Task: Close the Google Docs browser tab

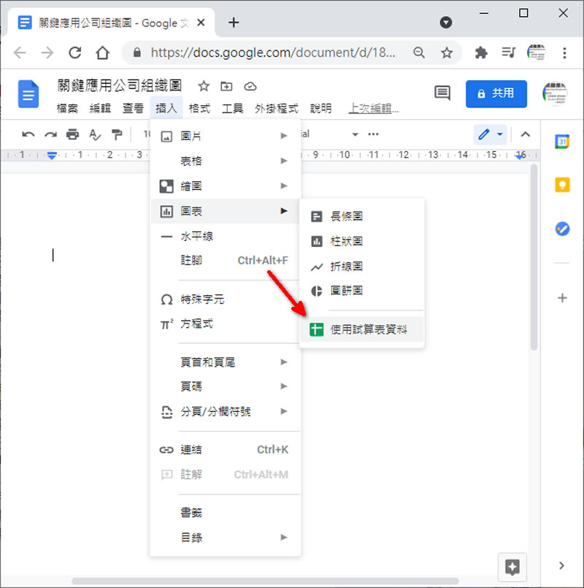Action: (x=201, y=23)
